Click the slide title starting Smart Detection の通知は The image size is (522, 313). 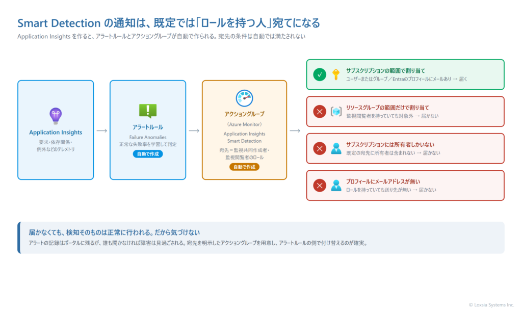(x=169, y=23)
